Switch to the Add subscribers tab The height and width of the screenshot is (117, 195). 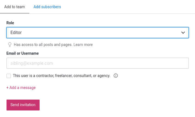click(47, 7)
